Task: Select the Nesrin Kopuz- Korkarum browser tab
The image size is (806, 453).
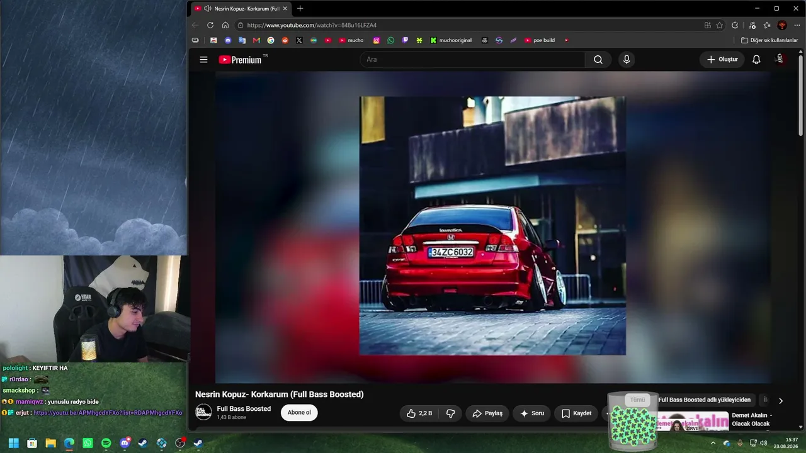Action: 241,9
